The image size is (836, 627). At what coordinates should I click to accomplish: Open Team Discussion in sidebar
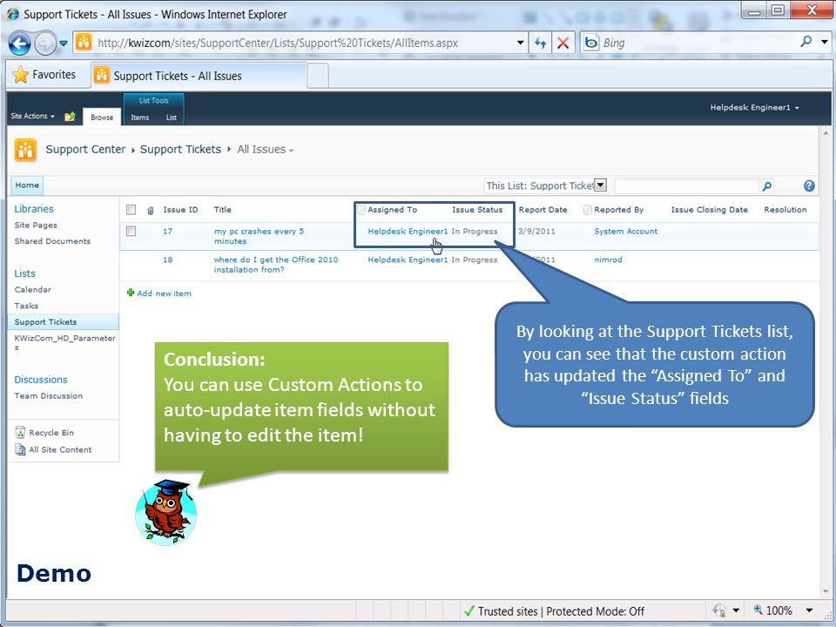pos(48,395)
